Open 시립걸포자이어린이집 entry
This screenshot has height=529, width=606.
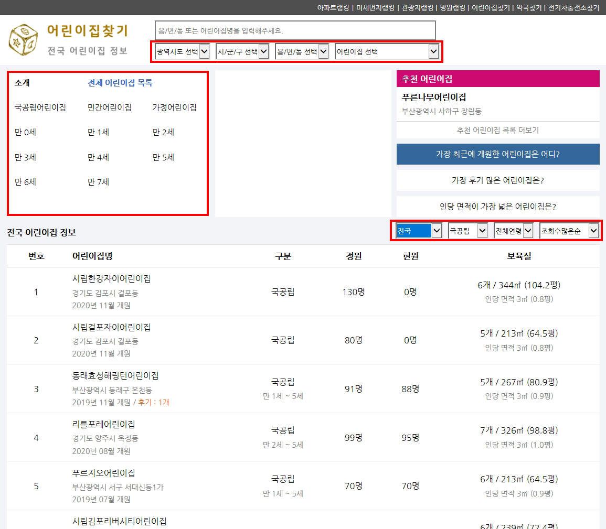coord(111,327)
